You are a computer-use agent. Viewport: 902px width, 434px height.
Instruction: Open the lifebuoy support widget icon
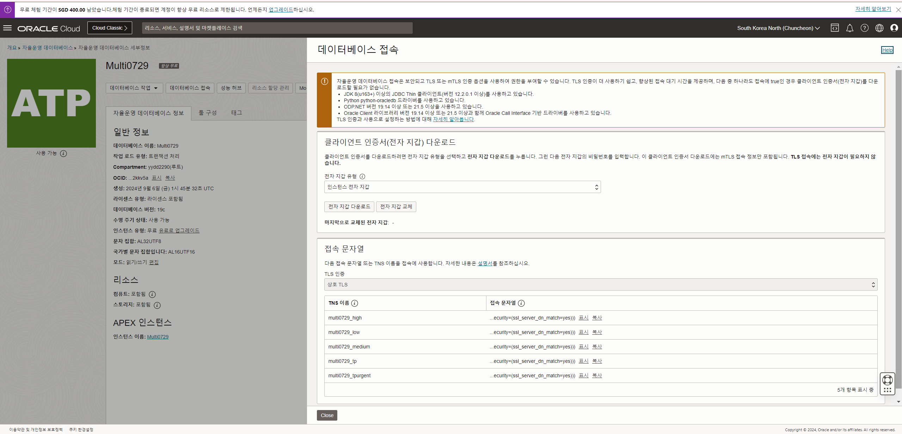click(887, 380)
